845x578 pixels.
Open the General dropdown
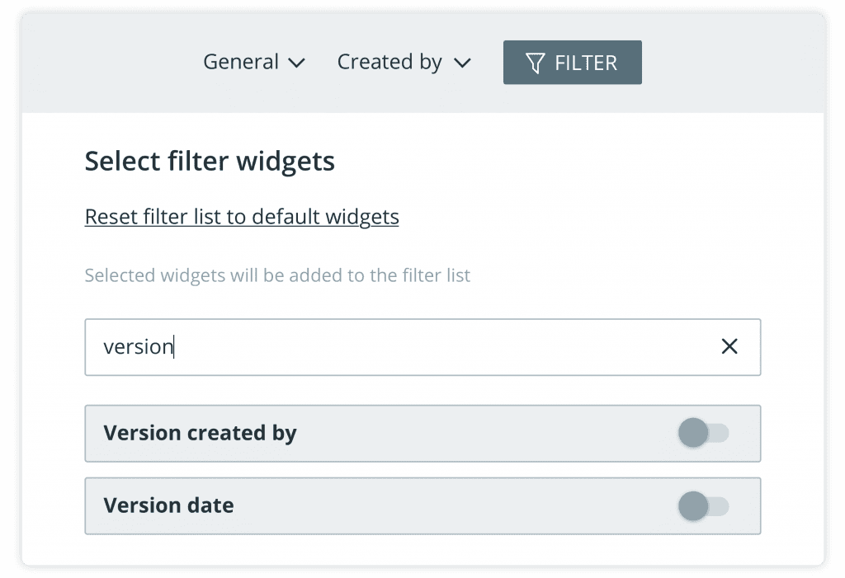254,63
